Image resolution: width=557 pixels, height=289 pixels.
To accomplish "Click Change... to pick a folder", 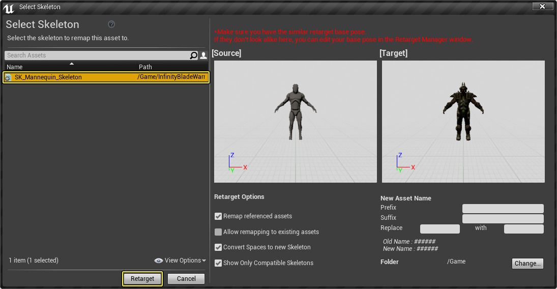I will point(527,264).
